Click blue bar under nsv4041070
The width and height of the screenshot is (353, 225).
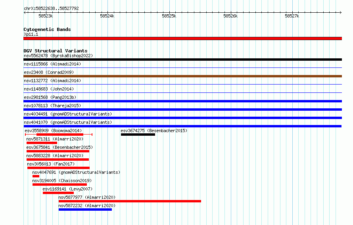tap(182, 126)
